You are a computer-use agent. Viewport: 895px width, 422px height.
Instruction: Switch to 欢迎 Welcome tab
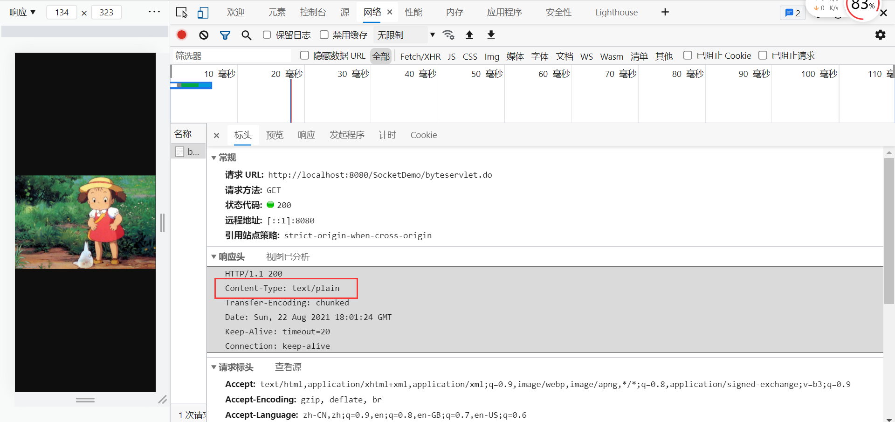tap(236, 13)
